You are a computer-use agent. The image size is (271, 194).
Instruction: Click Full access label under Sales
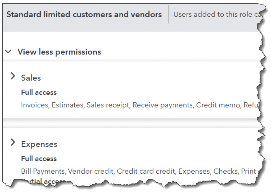click(39, 93)
